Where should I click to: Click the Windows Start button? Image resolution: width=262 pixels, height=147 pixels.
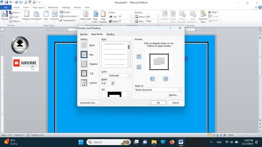point(81,142)
